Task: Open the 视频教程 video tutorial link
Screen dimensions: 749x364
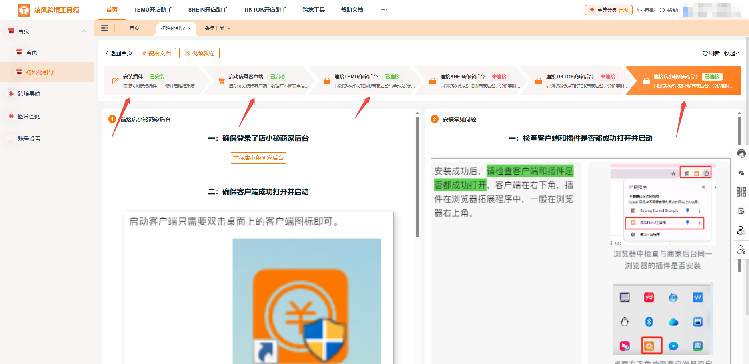Action: 200,53
